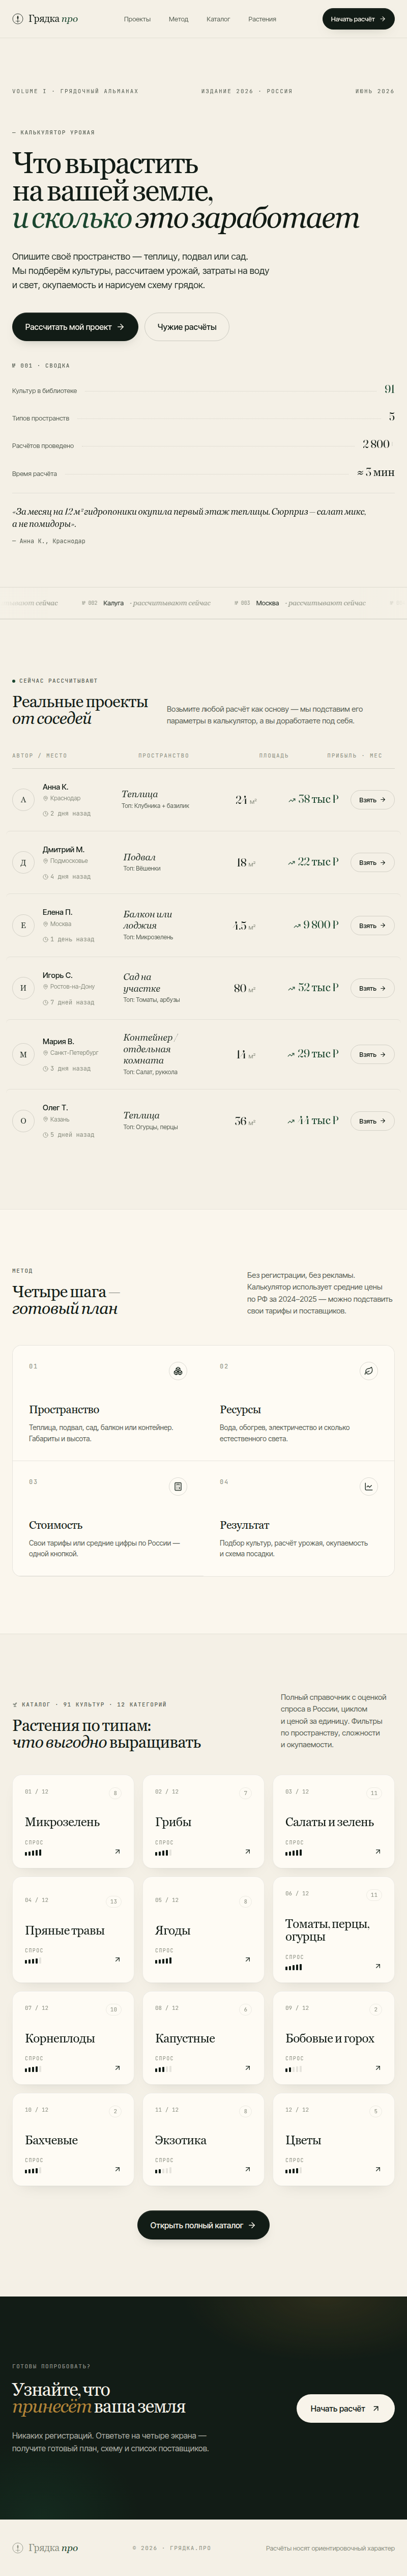Open the Томаты, перцы, огурцы card arrow
Viewport: 407px width, 2576px height.
[x=377, y=1966]
